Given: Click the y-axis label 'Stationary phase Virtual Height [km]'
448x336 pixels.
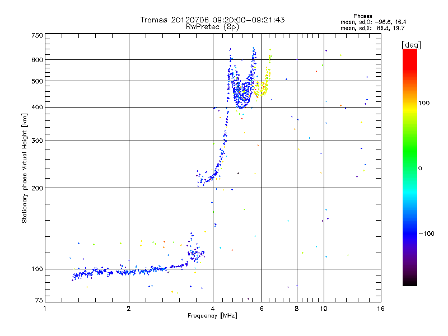Looking at the screenshot, I should pyautogui.click(x=25, y=169).
